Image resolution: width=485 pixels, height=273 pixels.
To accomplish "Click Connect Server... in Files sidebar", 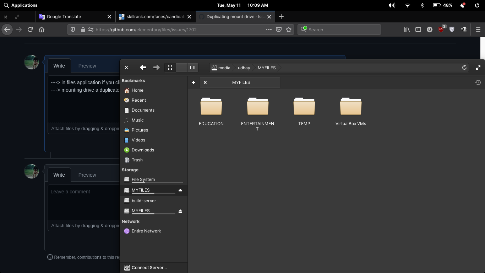I will point(153,268).
